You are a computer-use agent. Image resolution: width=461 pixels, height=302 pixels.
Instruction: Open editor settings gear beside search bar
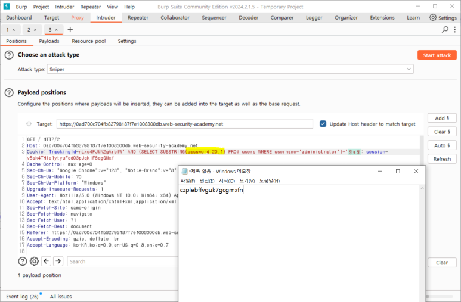click(34, 261)
